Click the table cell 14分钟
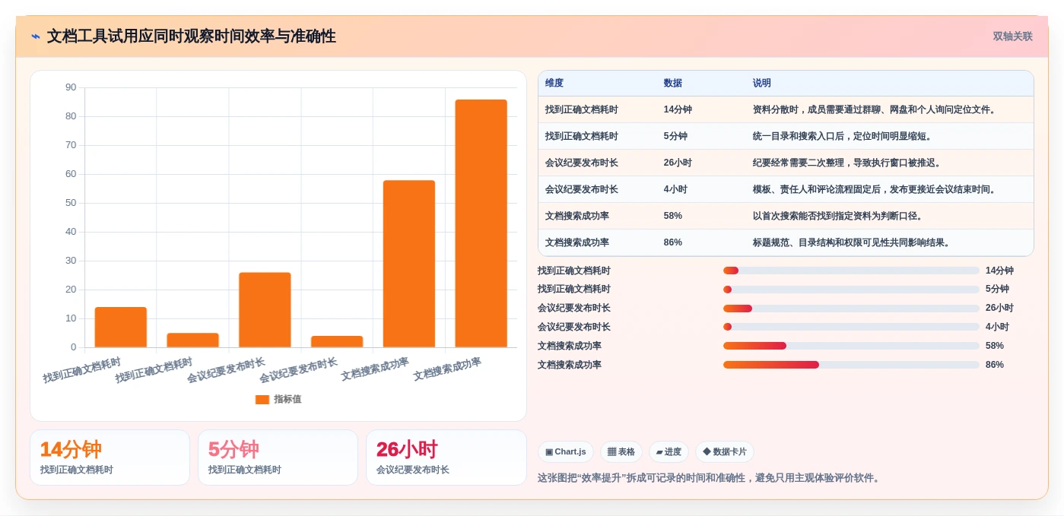The height and width of the screenshot is (516, 1064). 678,110
